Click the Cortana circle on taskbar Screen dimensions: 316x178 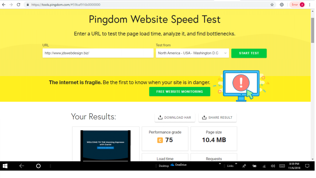point(38,166)
